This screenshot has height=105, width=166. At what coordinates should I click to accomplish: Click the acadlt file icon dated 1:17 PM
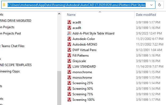(x=69, y=22)
